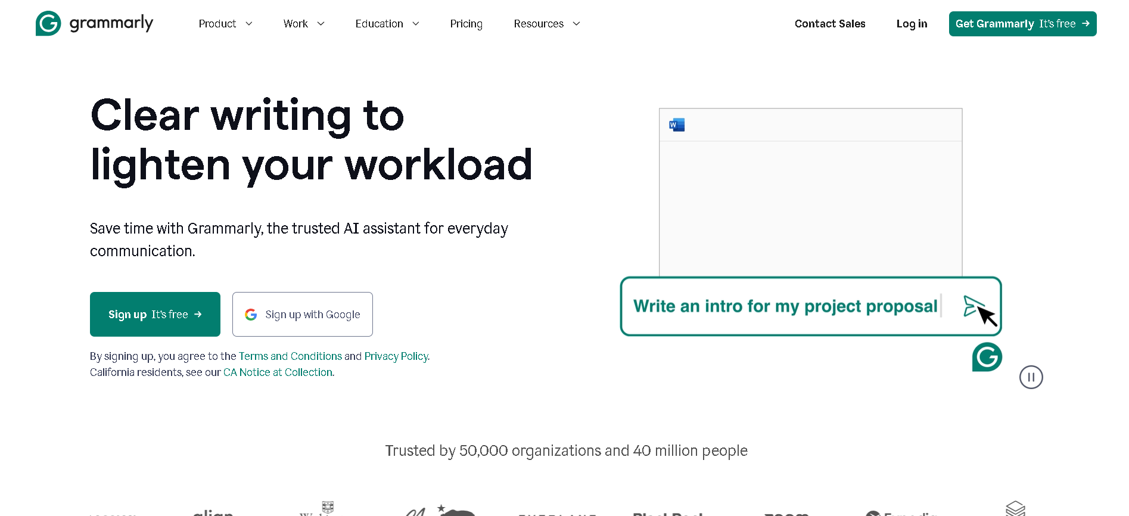Screen dimensions: 1129x516
Task: Go to the Pricing page
Action: coord(466,24)
